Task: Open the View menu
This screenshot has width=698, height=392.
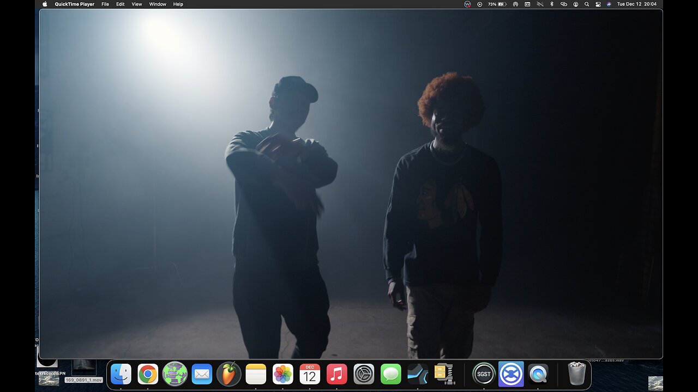Action: coord(136,4)
